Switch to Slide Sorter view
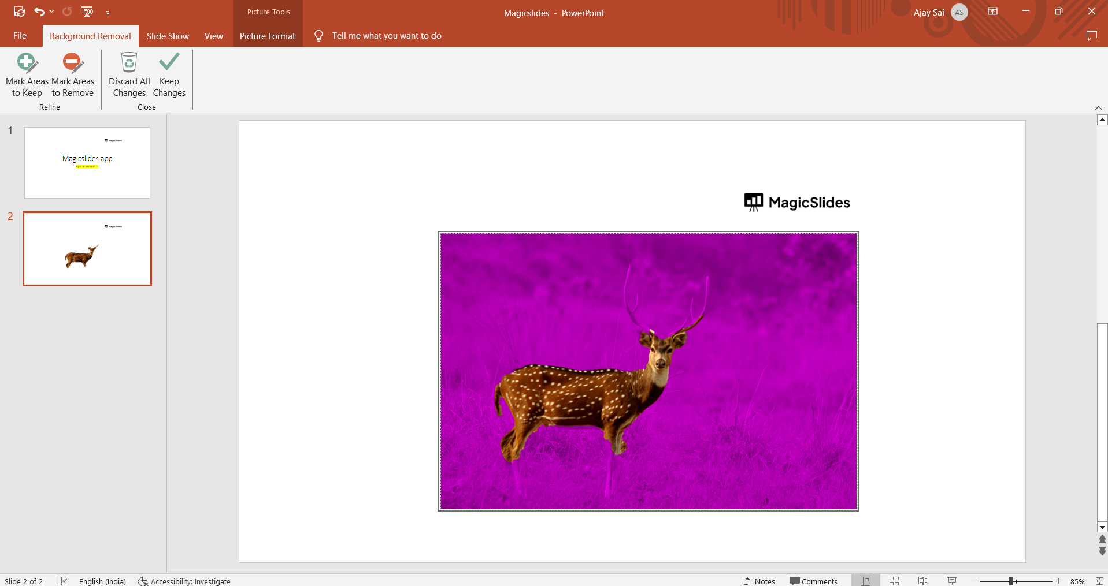The height and width of the screenshot is (586, 1108). pyautogui.click(x=894, y=581)
